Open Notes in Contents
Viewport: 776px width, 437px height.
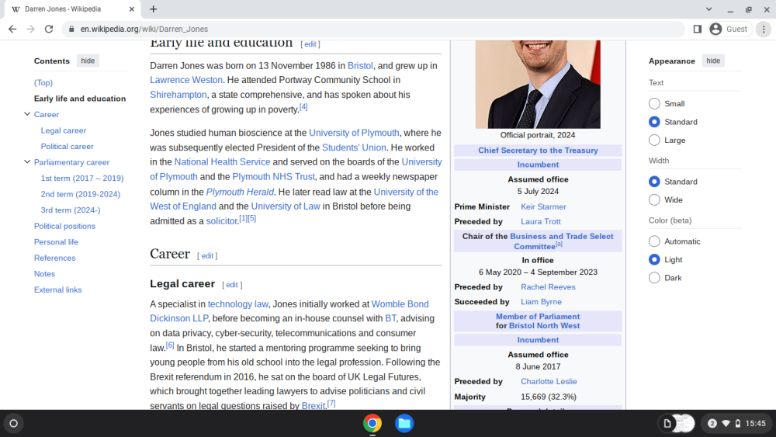[x=44, y=274]
